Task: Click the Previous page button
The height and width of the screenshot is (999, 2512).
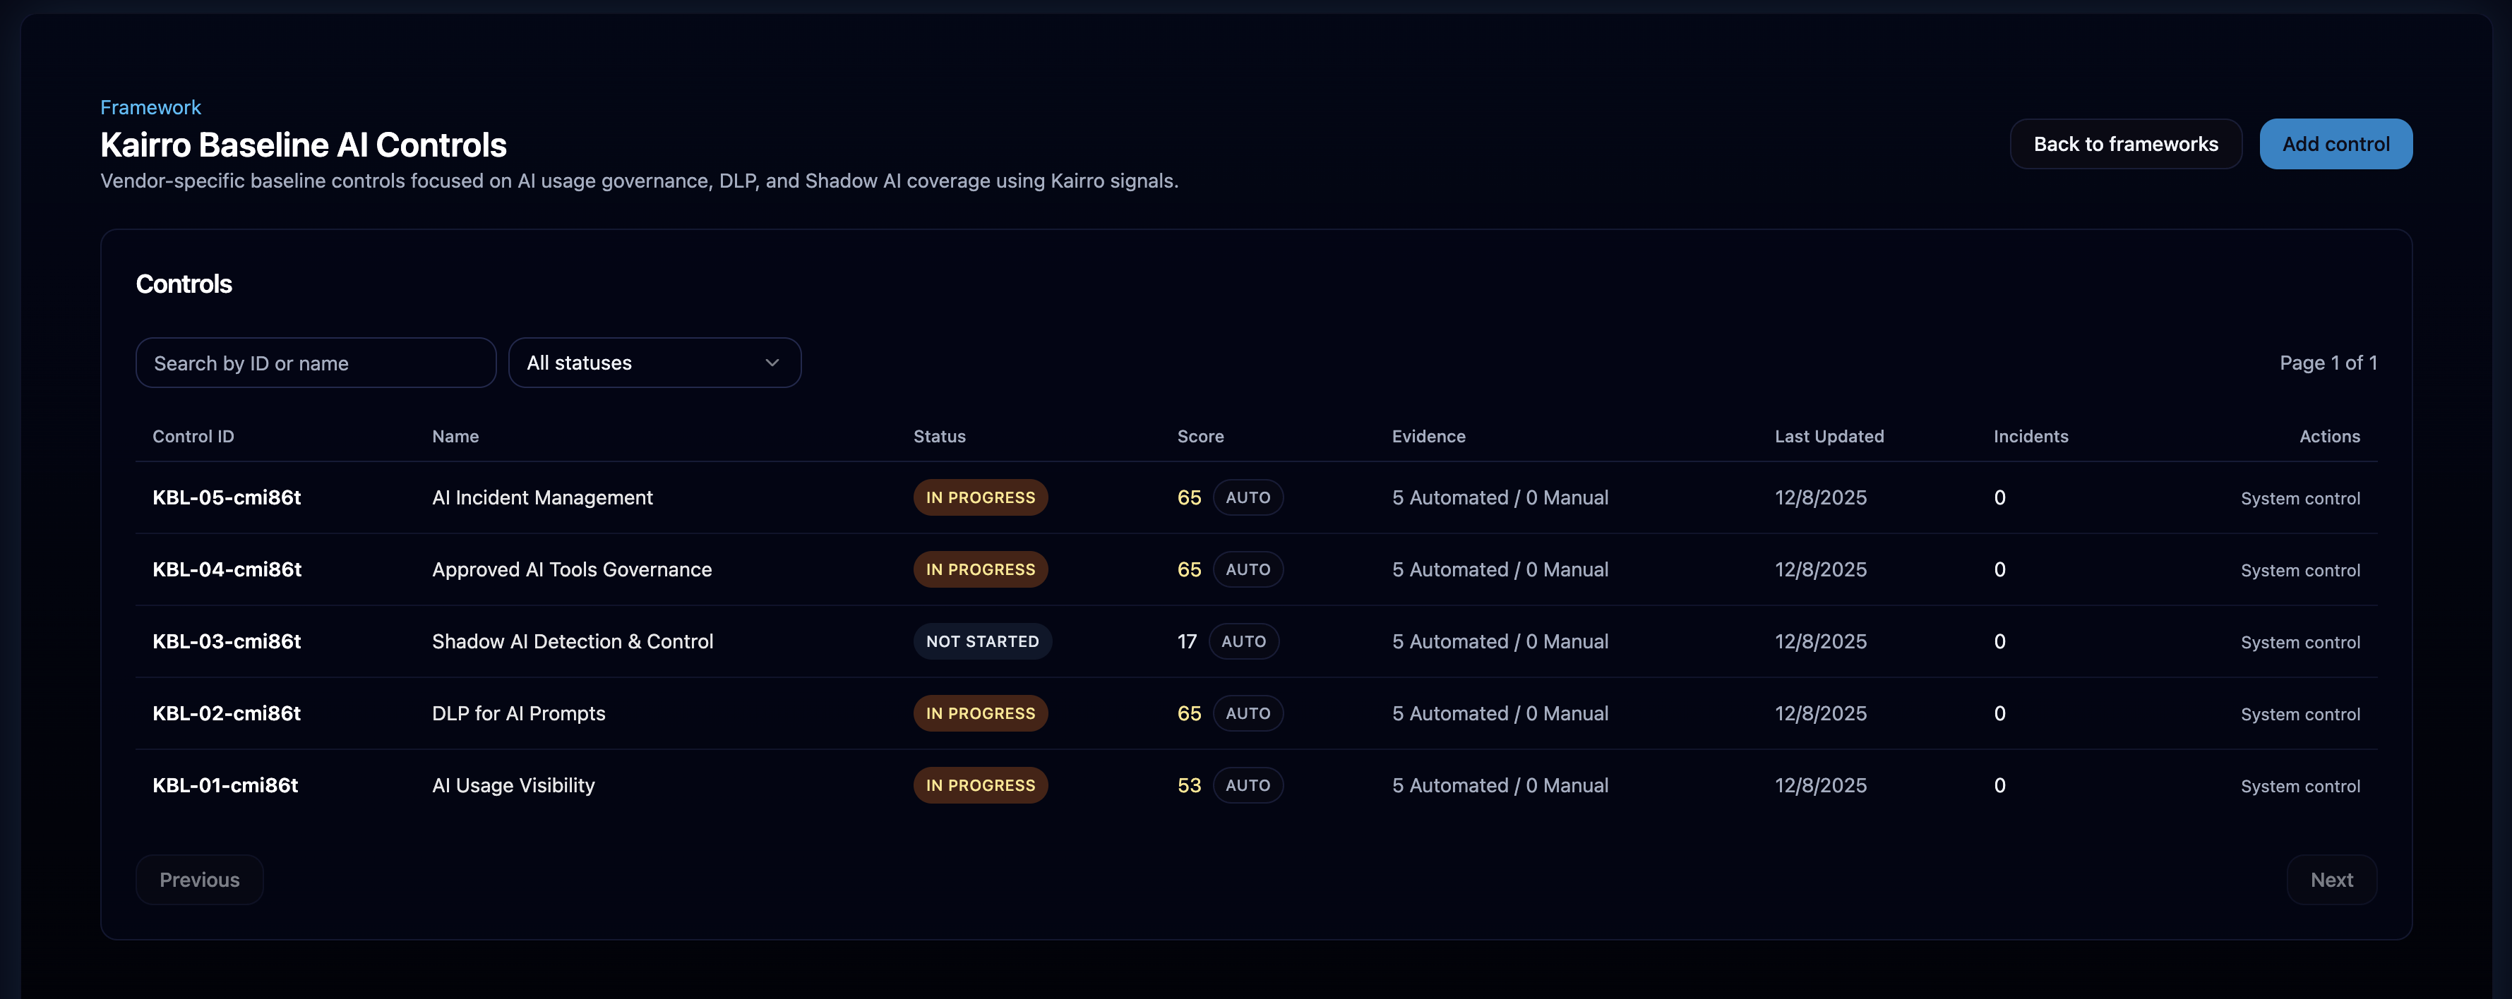Action: (x=199, y=879)
